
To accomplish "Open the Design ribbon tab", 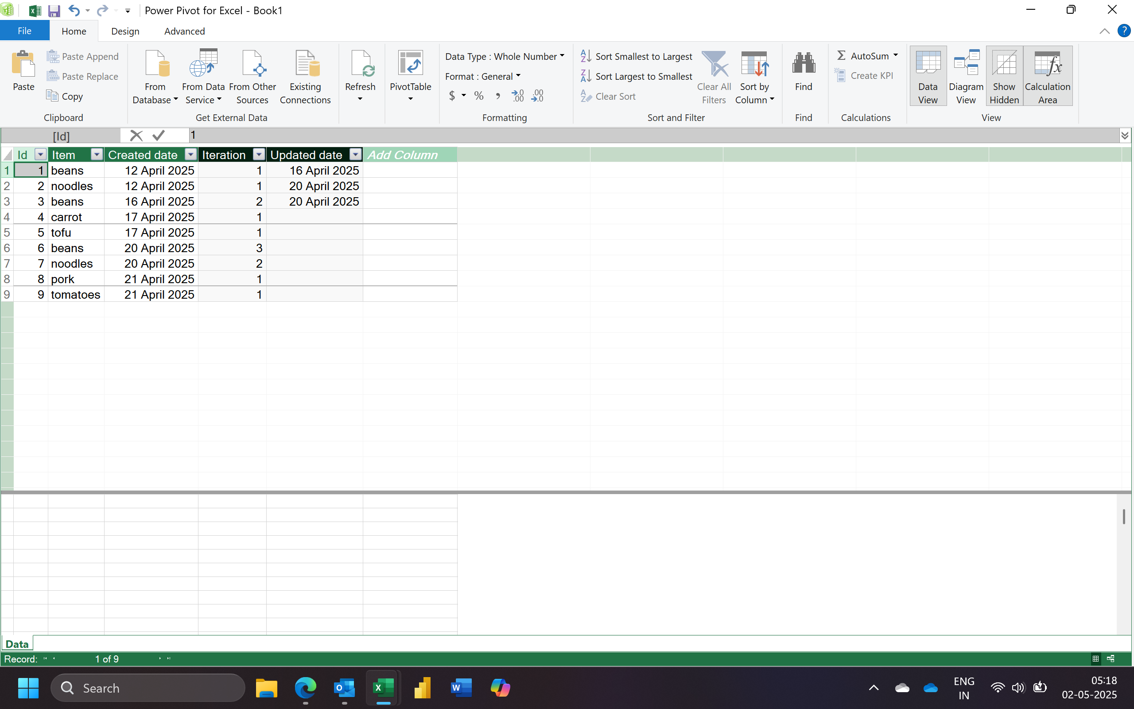I will click(125, 31).
